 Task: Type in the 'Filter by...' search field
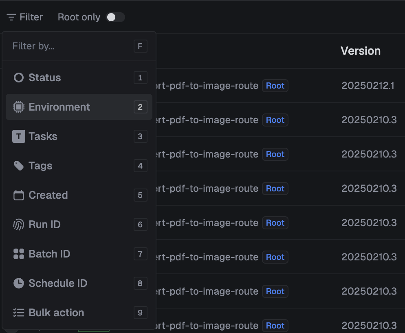click(69, 46)
